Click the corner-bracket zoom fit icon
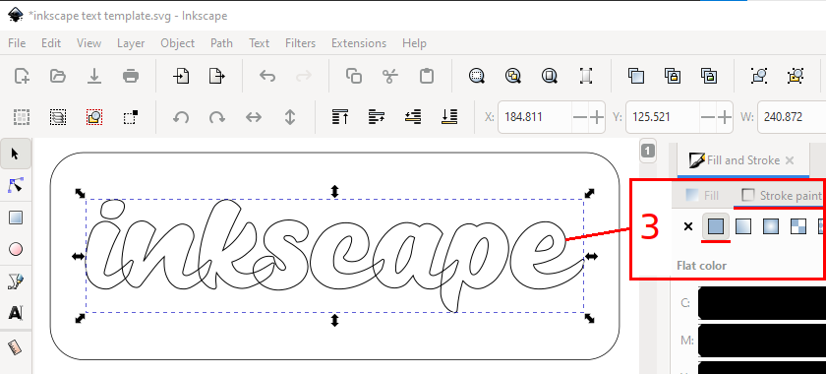The width and height of the screenshot is (826, 374). pos(586,76)
